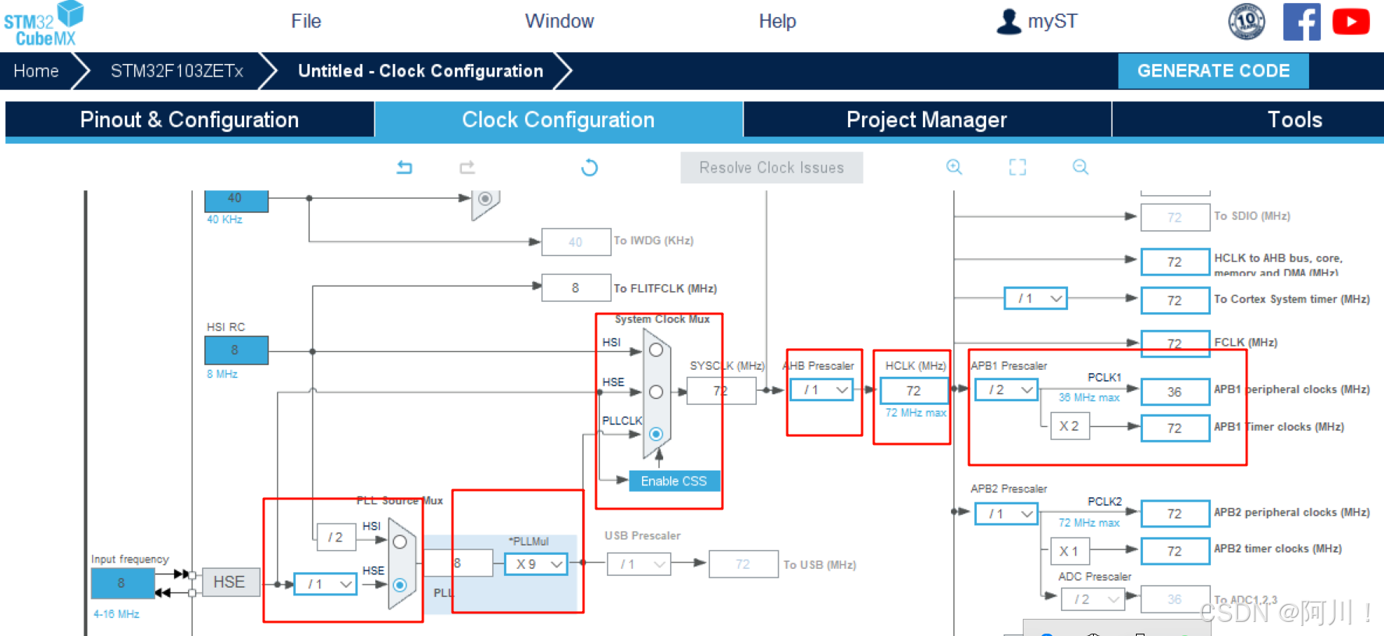Viewport: 1384px width, 636px height.
Task: Click the refresh clock tree icon
Action: pyautogui.click(x=590, y=167)
